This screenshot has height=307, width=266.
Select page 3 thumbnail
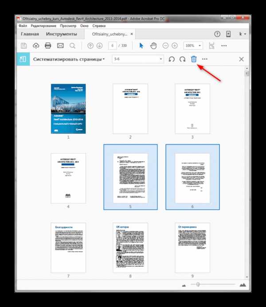click(192, 109)
